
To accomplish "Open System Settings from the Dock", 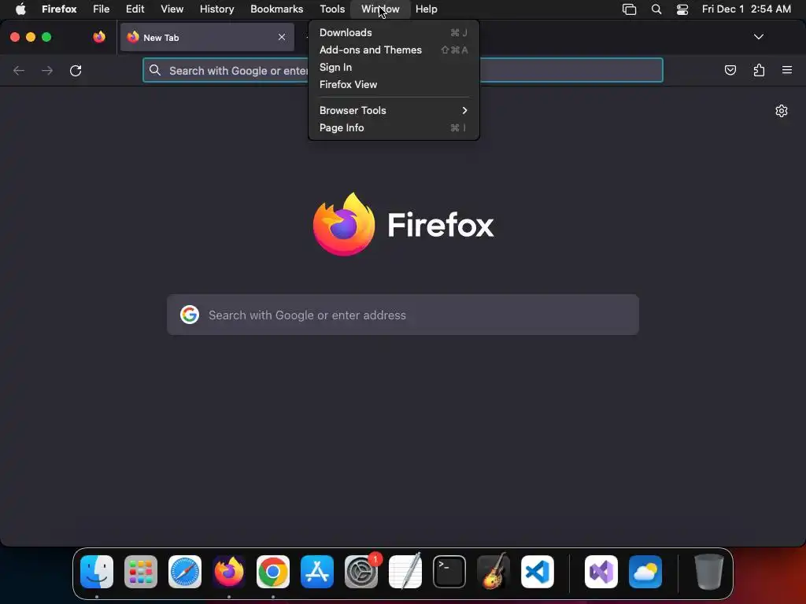I will tap(361, 572).
